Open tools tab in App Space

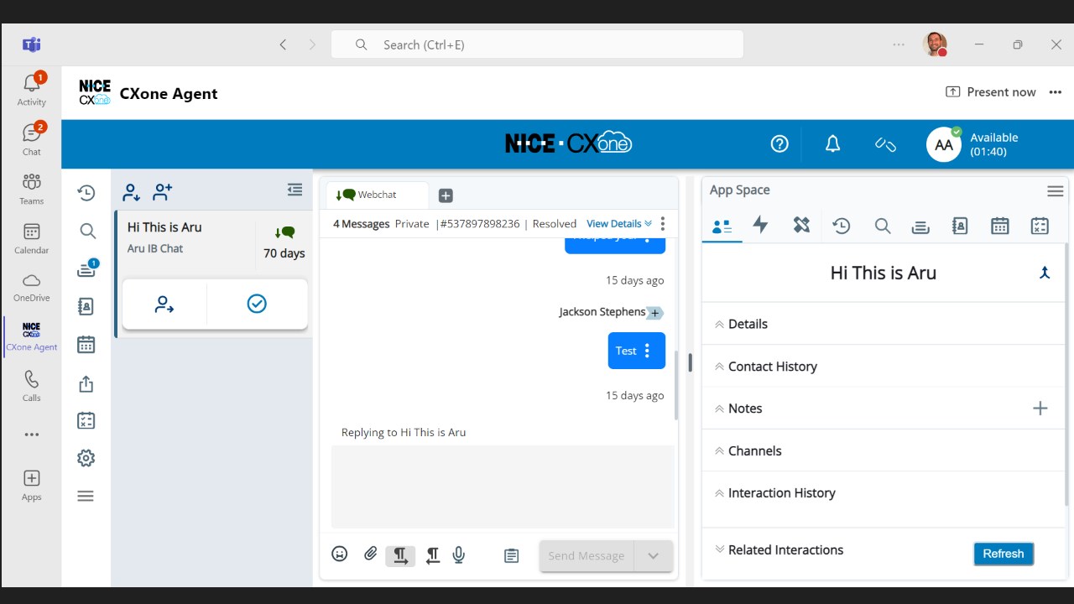[x=801, y=225]
